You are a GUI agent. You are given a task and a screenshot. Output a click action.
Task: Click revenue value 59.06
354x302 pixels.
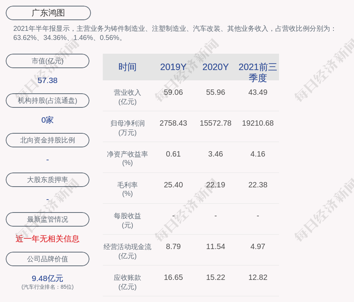click(x=173, y=92)
